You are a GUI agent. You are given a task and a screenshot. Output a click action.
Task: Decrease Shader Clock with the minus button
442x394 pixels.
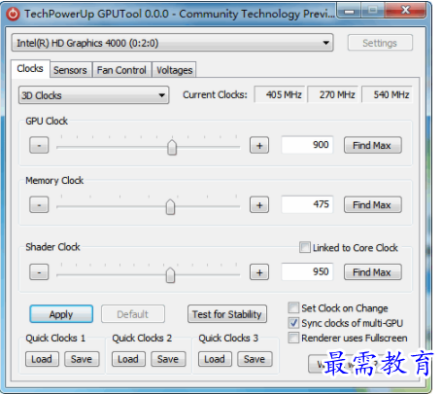pyautogui.click(x=39, y=272)
